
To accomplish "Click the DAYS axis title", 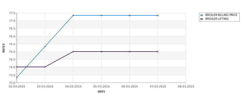I will click(x=101, y=92).
